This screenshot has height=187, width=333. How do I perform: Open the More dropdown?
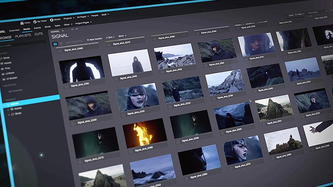(122, 36)
